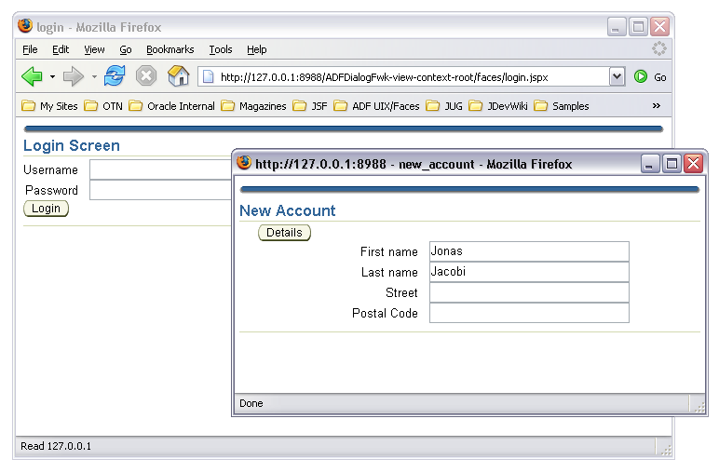
Task: Open the JDevWiki bookmark folder
Action: point(498,106)
